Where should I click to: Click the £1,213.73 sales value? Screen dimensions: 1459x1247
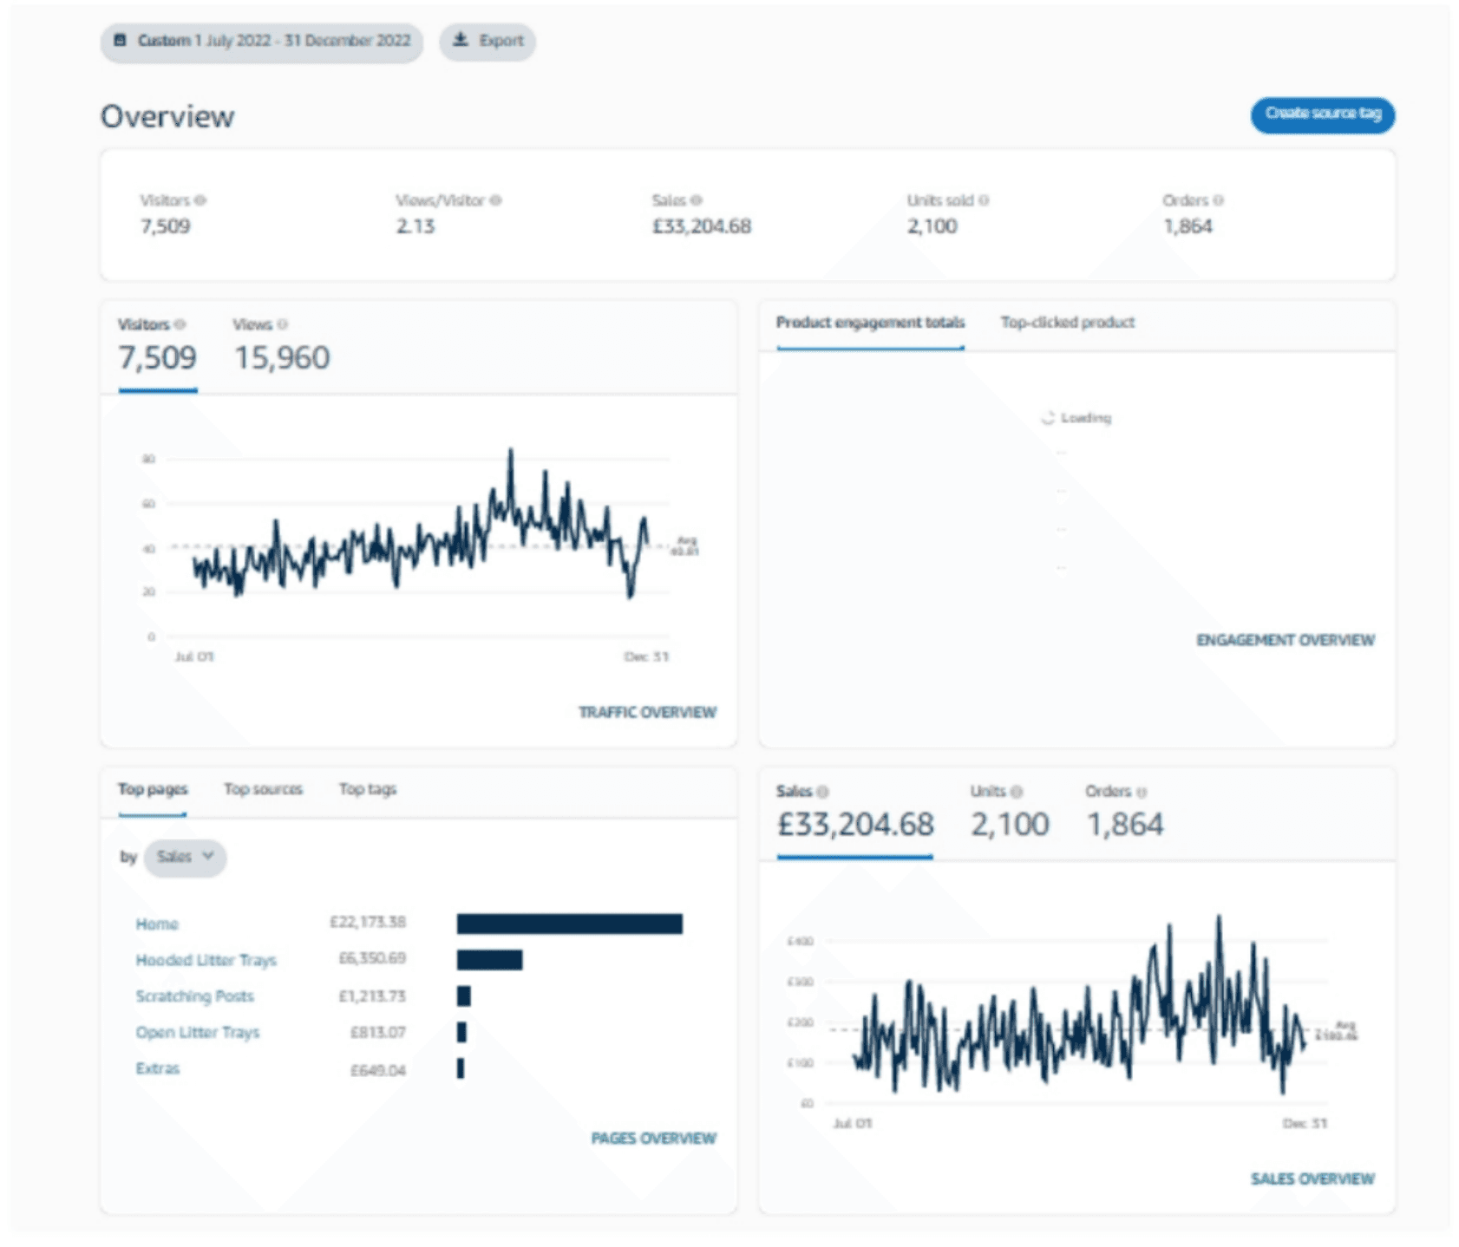pos(372,996)
